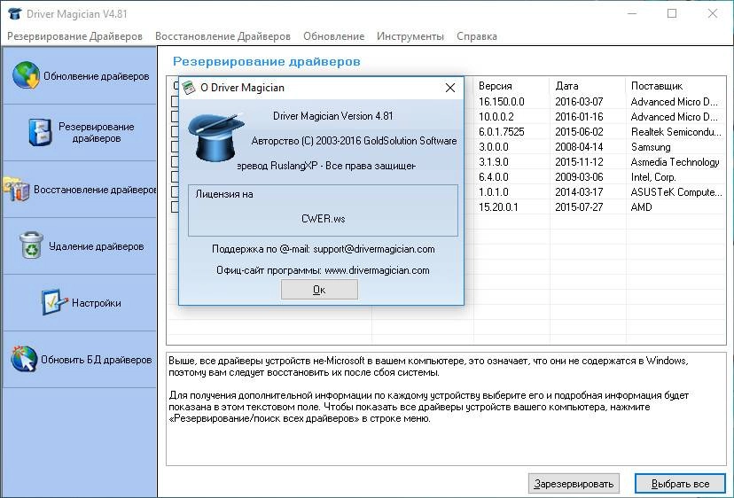This screenshot has height=498, width=734.
Task: Select date cell 2015-11-12
Action: [x=579, y=162]
